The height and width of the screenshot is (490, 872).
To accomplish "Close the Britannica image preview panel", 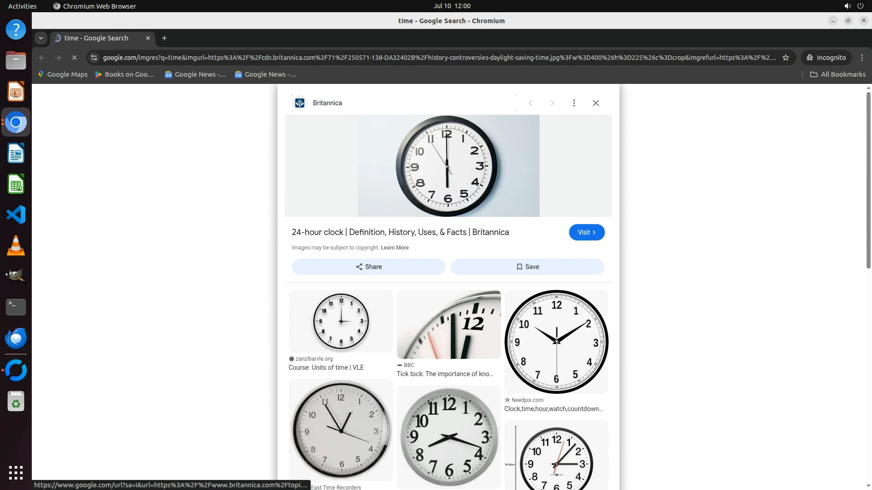I will (x=595, y=103).
